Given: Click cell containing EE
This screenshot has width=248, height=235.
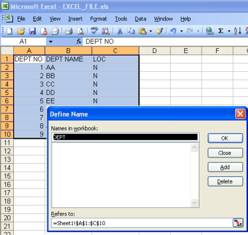Looking at the screenshot, I should [x=68, y=101].
